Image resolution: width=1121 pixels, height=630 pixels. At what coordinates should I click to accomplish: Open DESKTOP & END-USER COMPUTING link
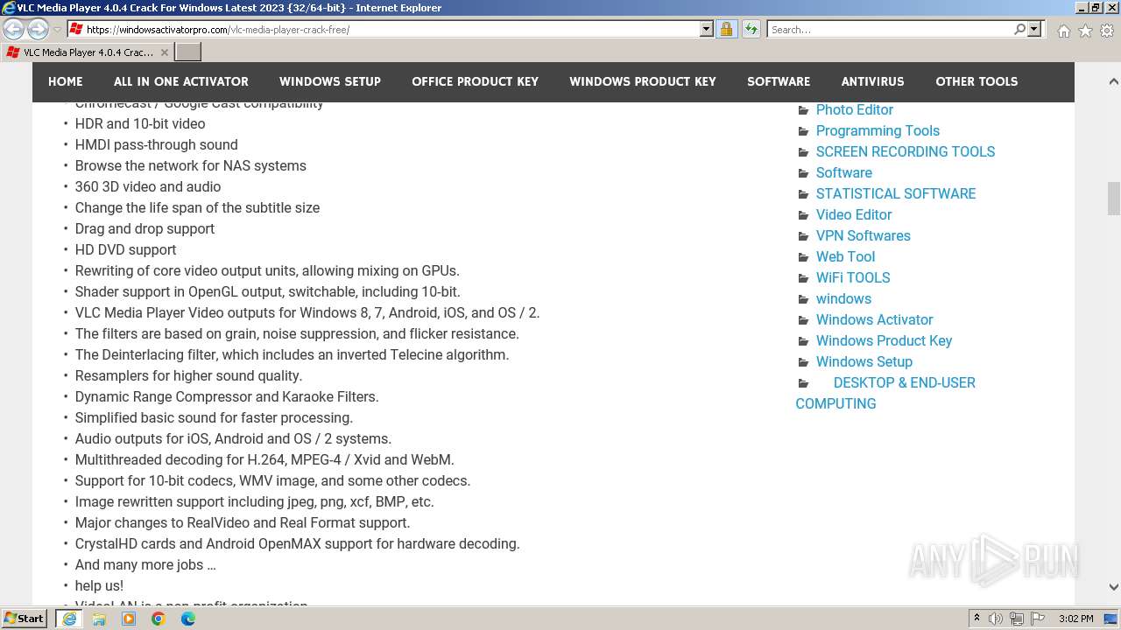[885, 393]
